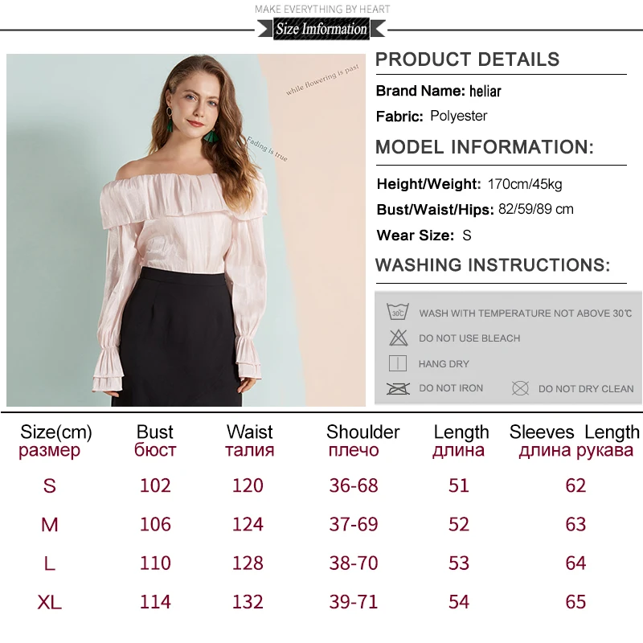This screenshot has height=643, width=643.
Task: Click the Bust column header
Action: 155,440
